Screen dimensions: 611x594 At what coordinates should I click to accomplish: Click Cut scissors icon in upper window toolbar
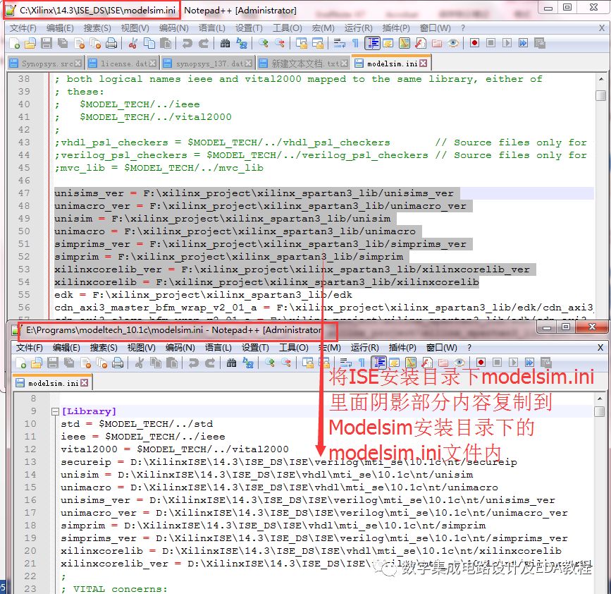click(x=132, y=43)
